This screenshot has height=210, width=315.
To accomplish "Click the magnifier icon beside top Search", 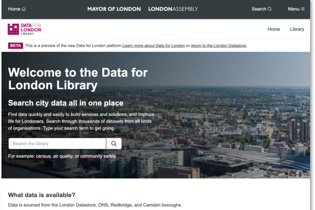I will tap(270, 9).
